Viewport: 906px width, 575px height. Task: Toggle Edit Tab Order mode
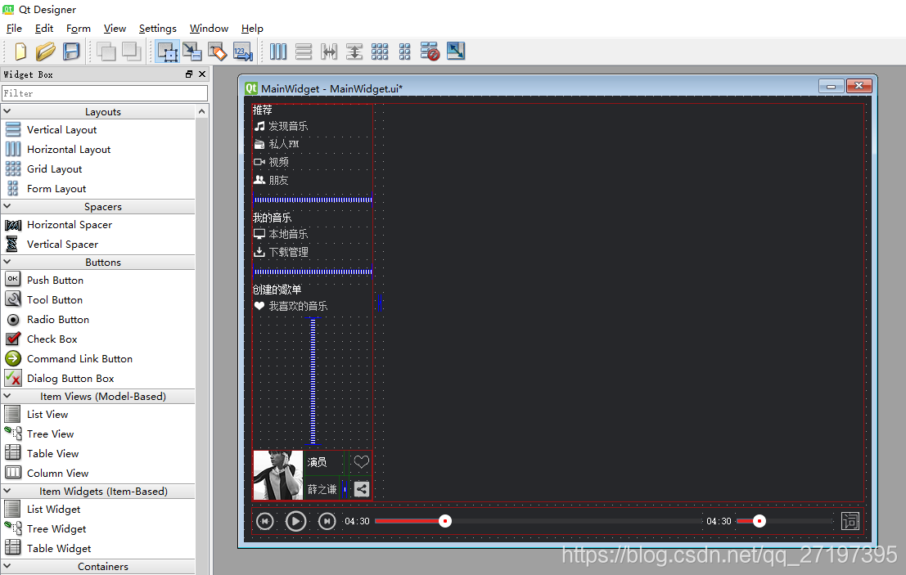pyautogui.click(x=243, y=52)
